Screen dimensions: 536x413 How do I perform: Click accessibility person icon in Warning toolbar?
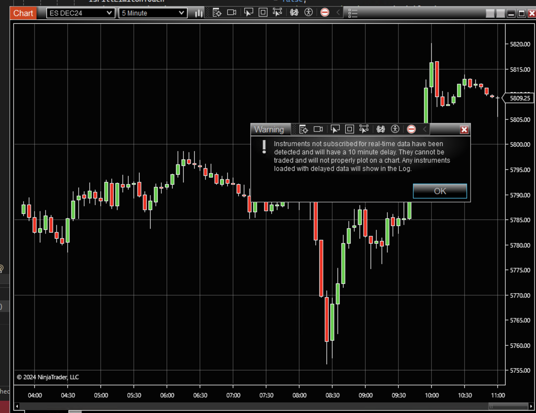(x=395, y=129)
